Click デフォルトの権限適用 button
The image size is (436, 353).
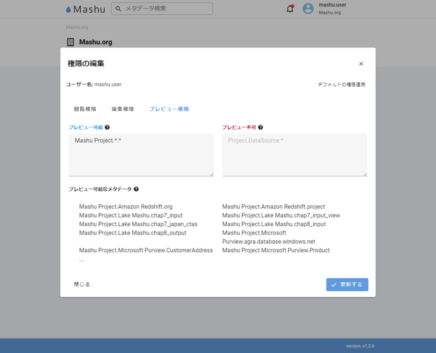pyautogui.click(x=341, y=85)
